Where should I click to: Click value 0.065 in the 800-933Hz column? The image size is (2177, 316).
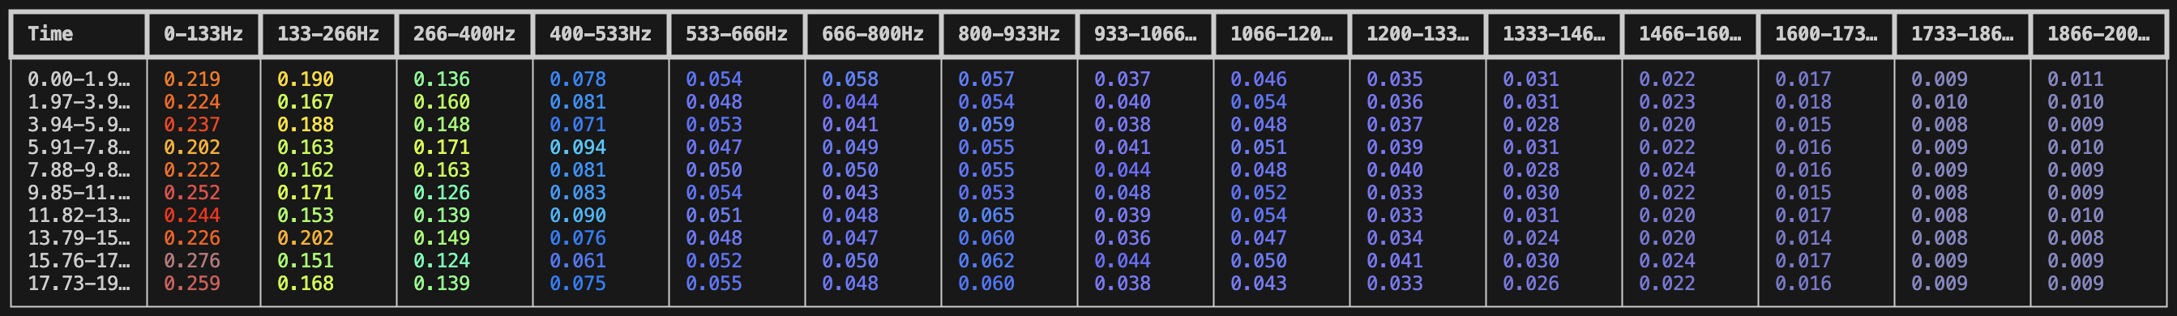click(986, 216)
